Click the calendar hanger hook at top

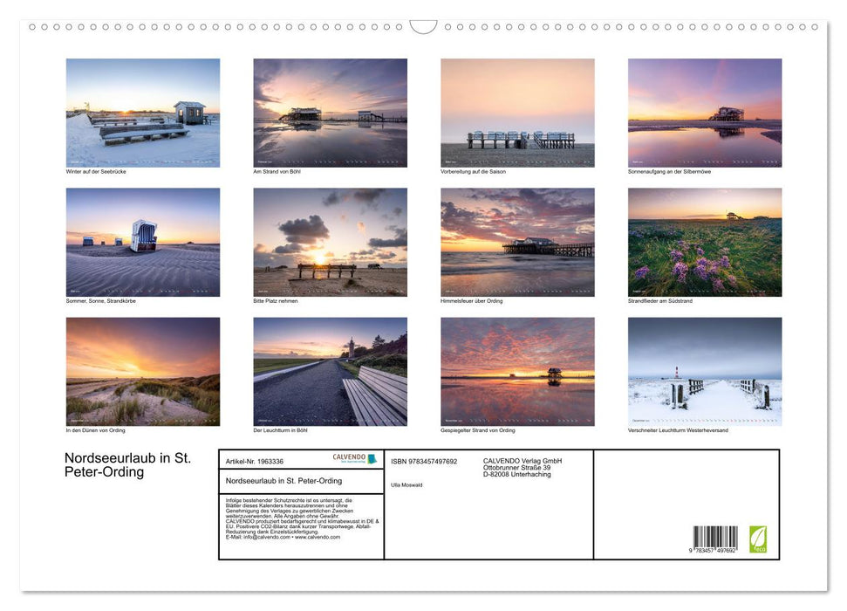(x=423, y=27)
